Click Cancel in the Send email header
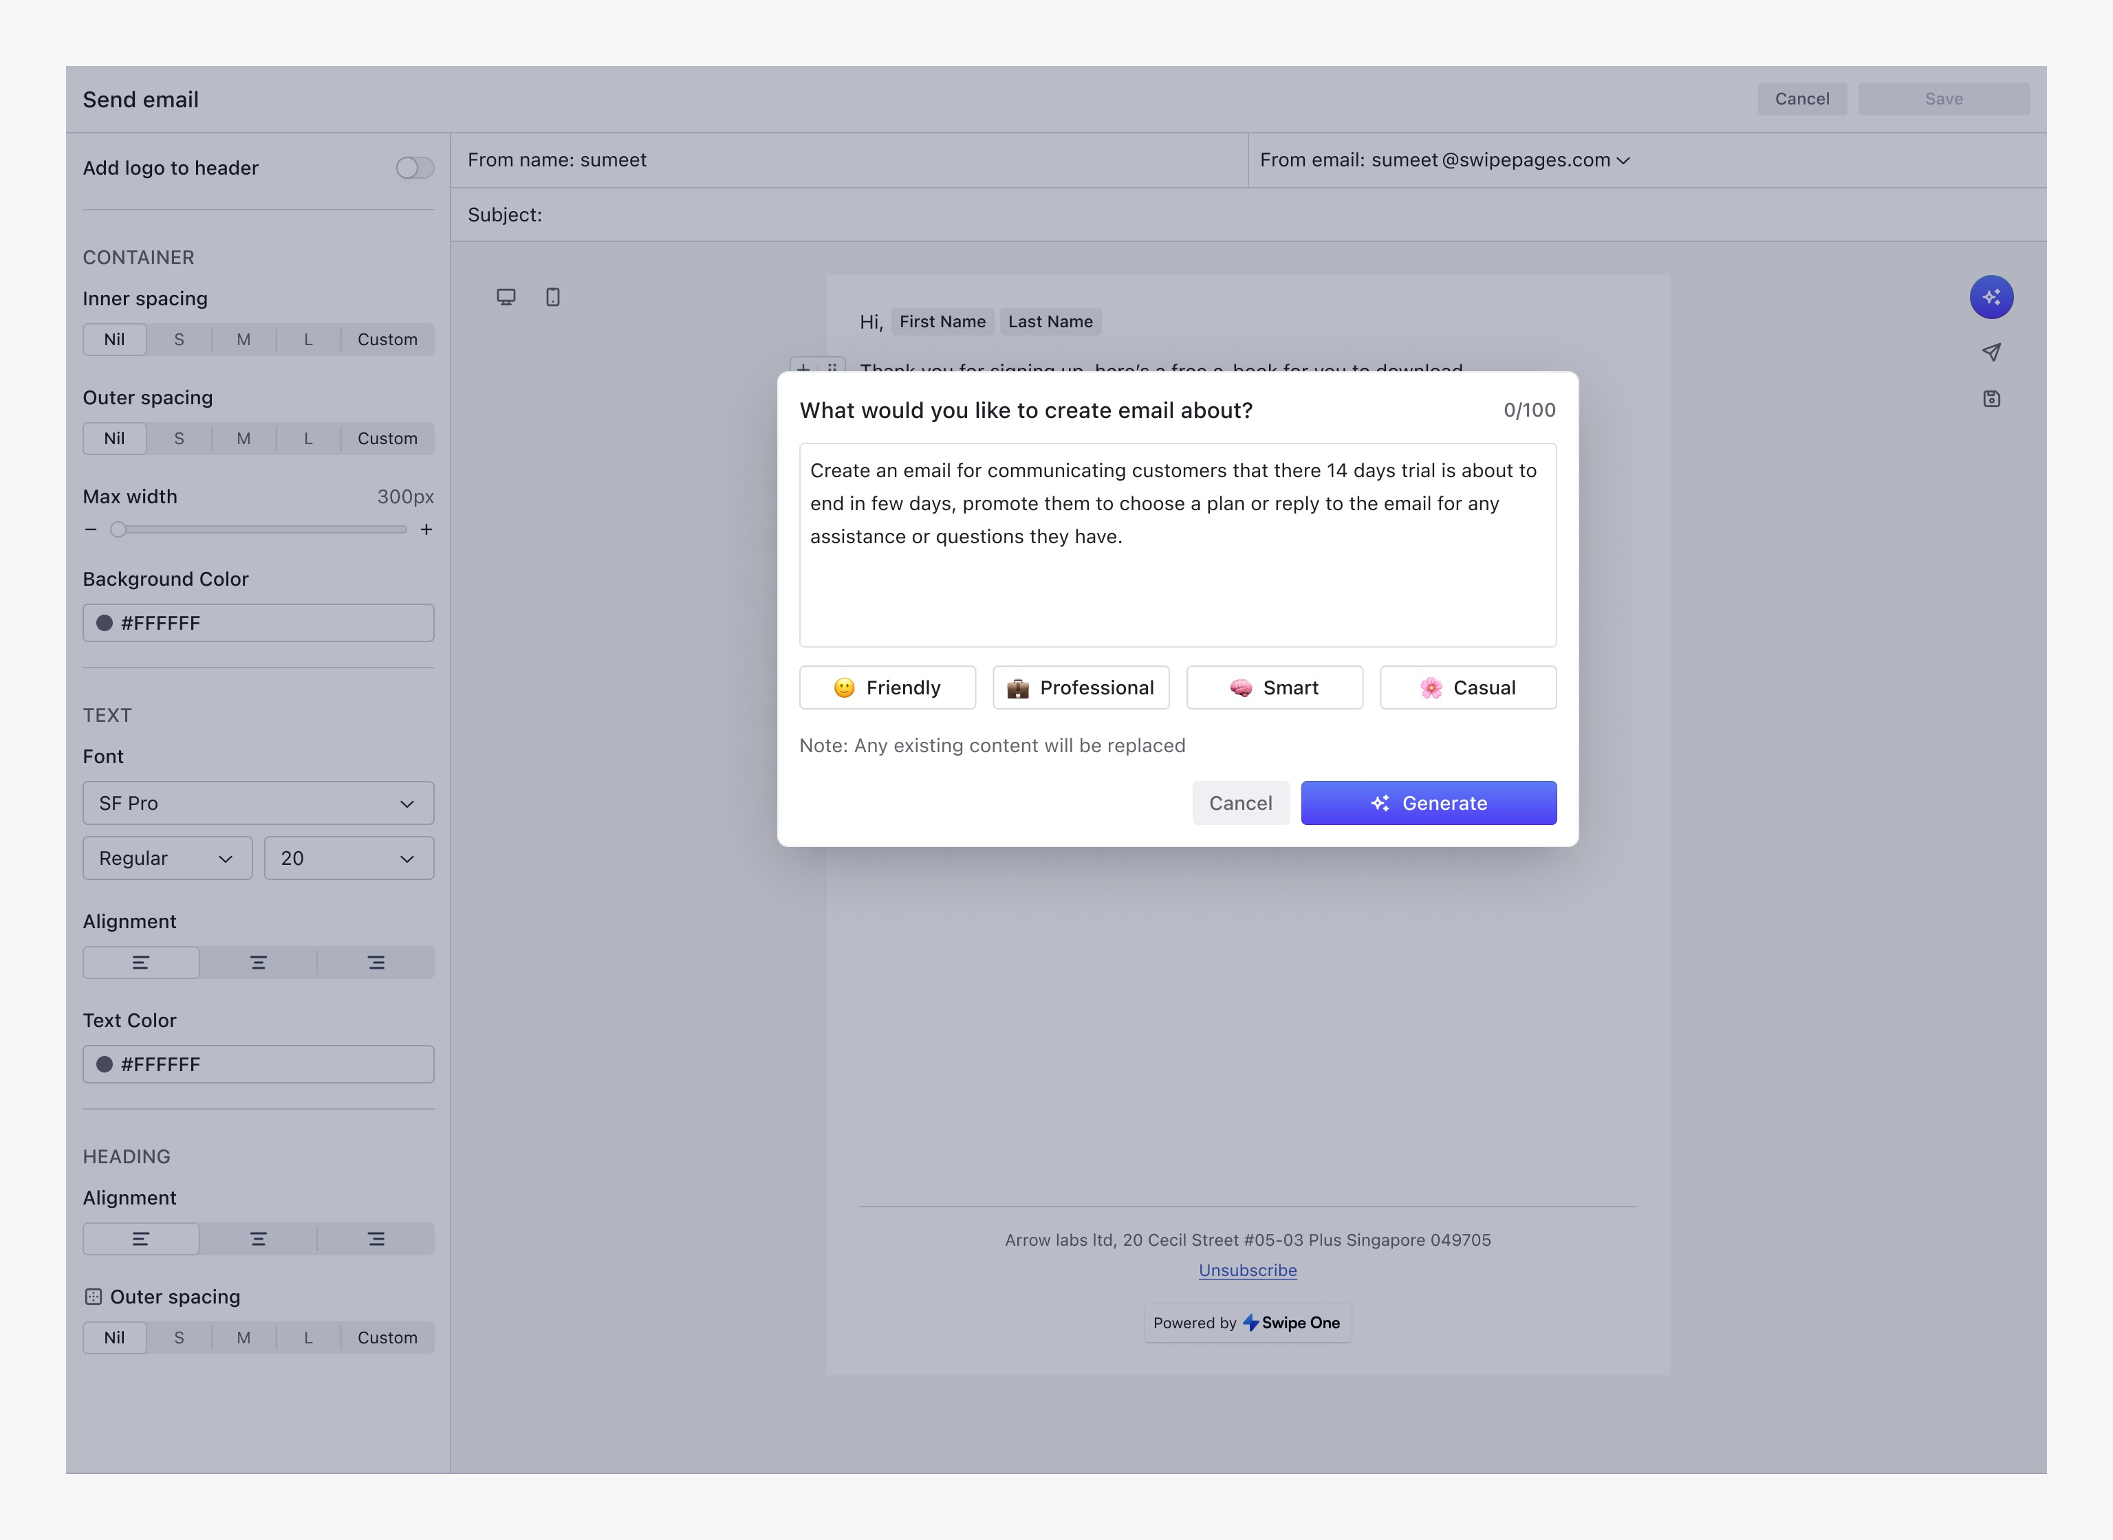 (1801, 99)
